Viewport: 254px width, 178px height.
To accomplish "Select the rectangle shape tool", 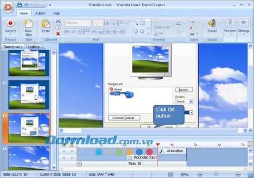I will (x=142, y=23).
